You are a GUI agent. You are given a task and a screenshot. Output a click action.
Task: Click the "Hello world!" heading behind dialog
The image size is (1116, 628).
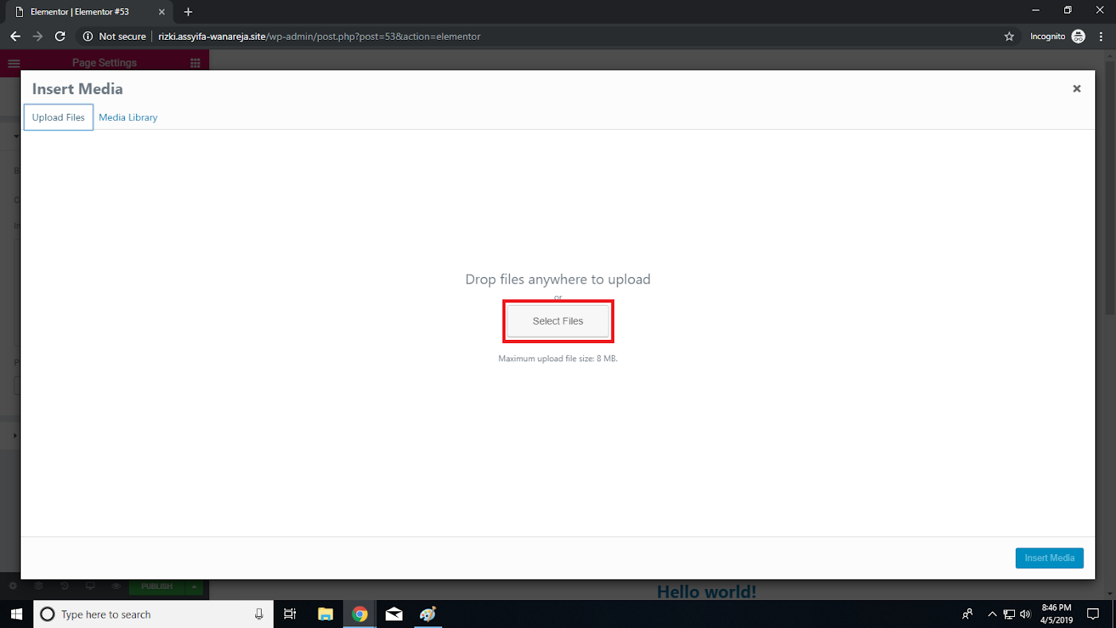(x=706, y=591)
